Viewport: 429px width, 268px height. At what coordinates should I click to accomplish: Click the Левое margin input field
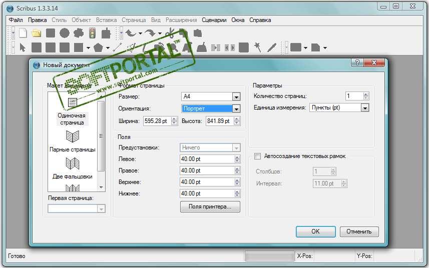click(210, 159)
